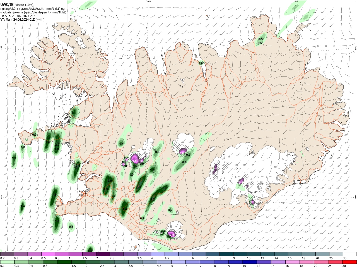Click the '2.2' rainfall value on the map
The height and width of the screenshot is (268, 357).
[x=152, y=199]
